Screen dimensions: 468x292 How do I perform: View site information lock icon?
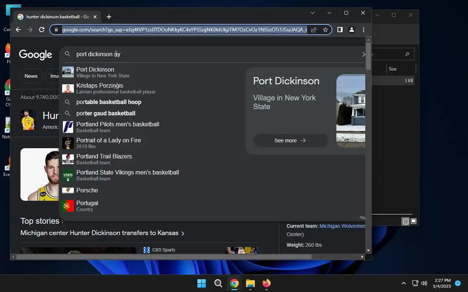(x=56, y=30)
